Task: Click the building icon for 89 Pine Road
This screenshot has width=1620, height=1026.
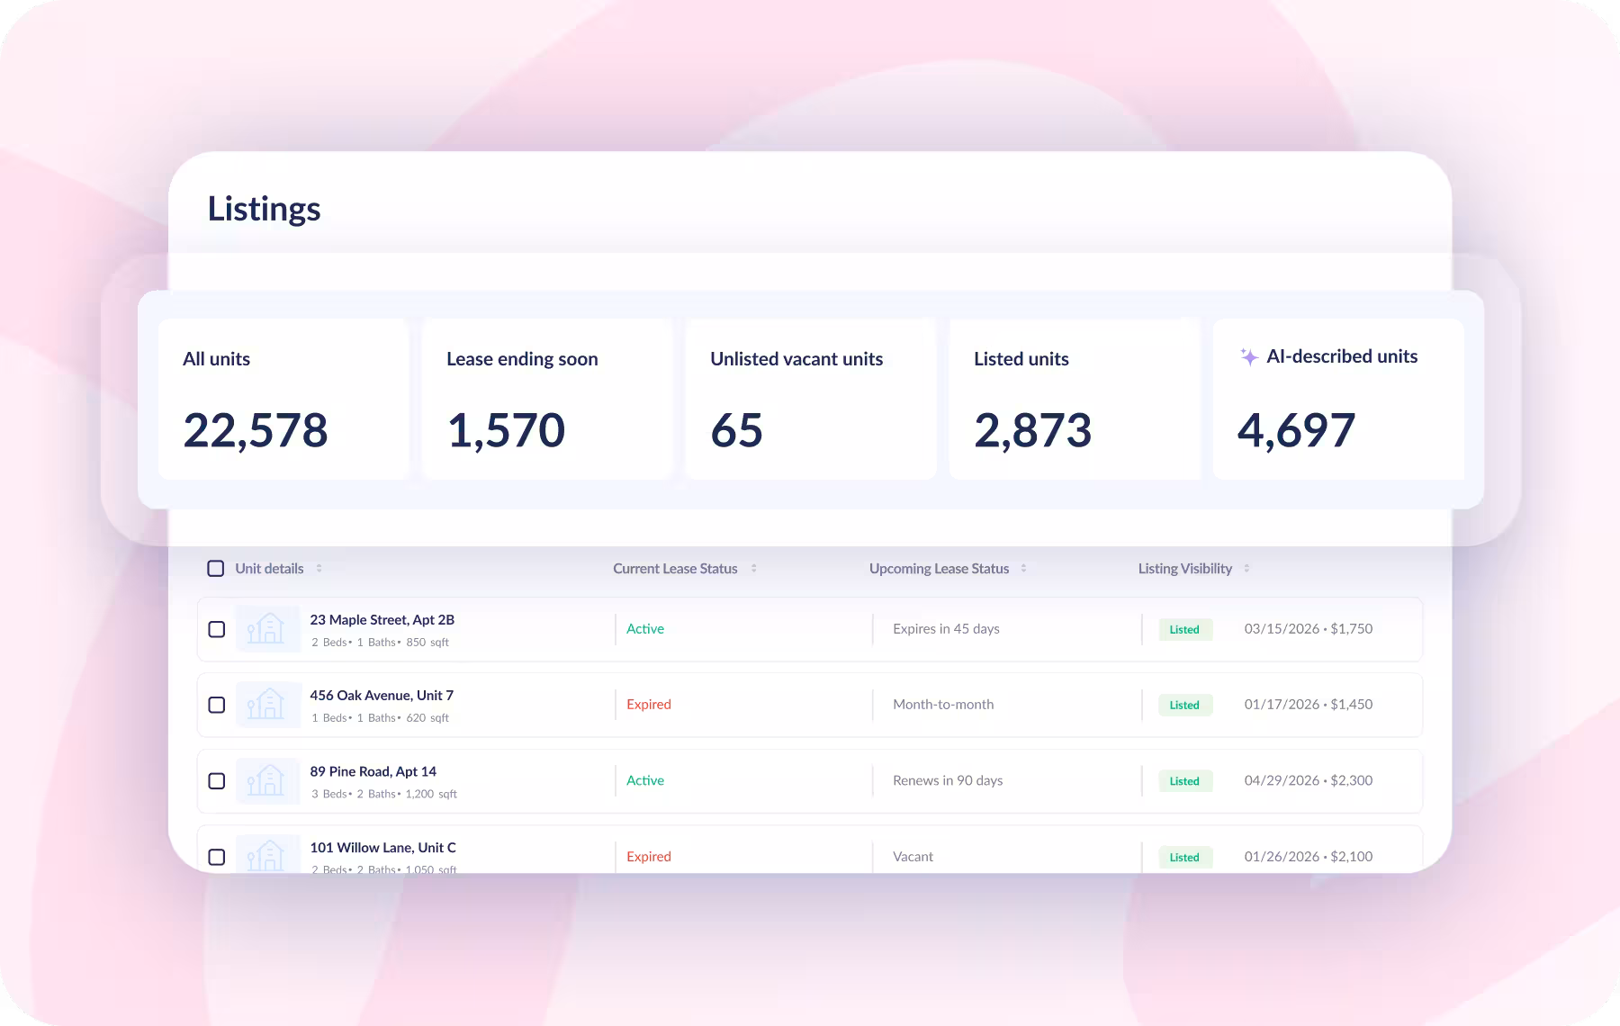Action: (x=267, y=780)
